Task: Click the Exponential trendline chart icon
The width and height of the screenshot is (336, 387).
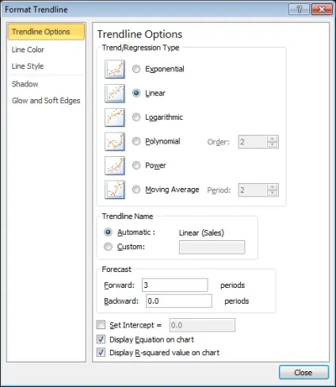Action: (x=115, y=69)
